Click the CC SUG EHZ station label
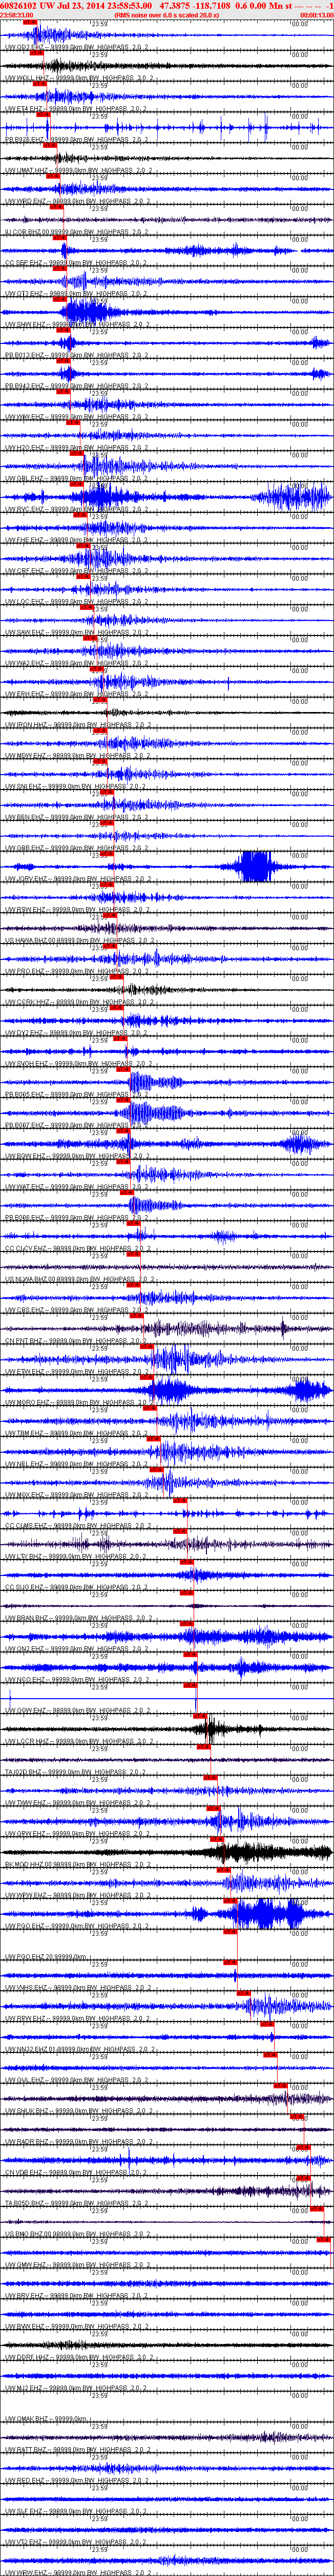 pyautogui.click(x=77, y=1587)
